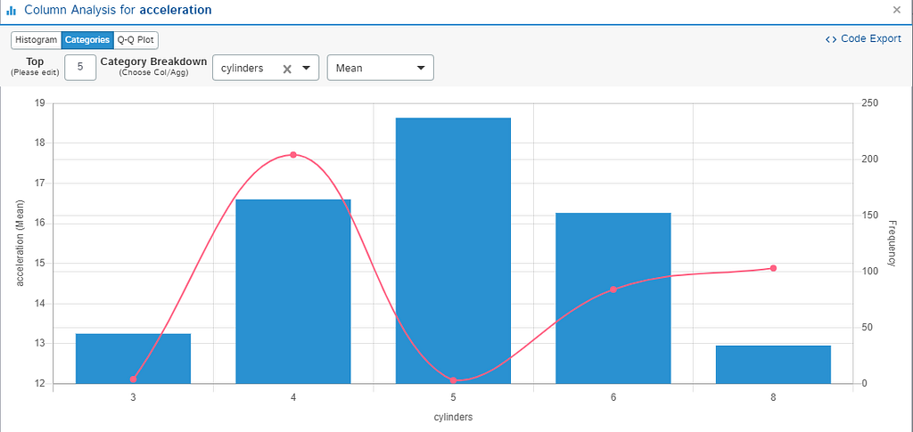
Task: Open the Mean aggregation dropdown
Action: 381,68
